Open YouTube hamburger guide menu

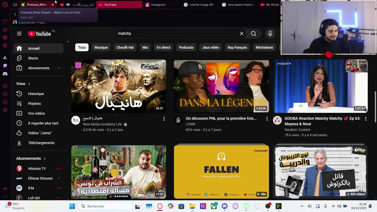click(19, 34)
